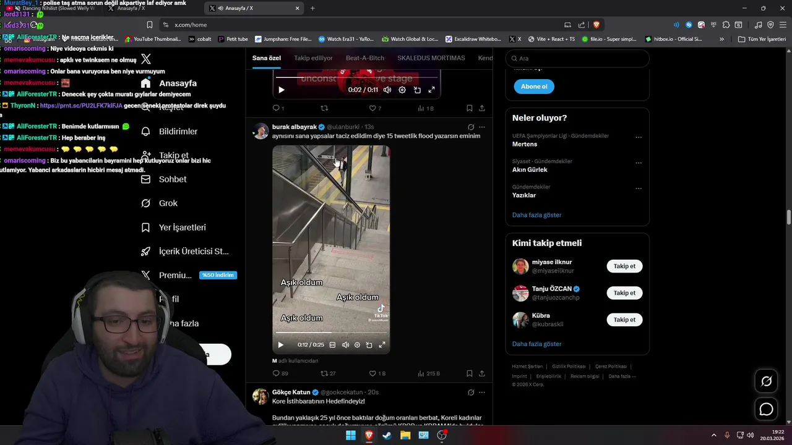
Task: Follow Tanju ÖZCAN with Takip et
Action: coord(624,293)
